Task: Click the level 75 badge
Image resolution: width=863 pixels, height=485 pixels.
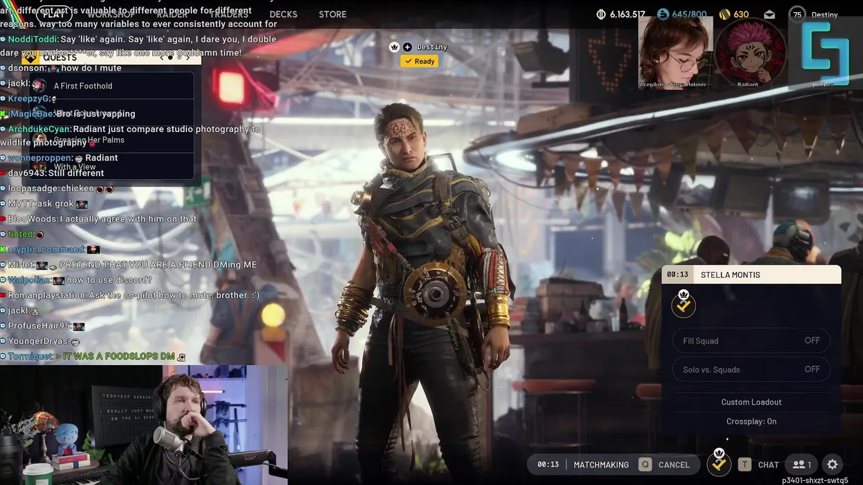Action: [x=798, y=14]
